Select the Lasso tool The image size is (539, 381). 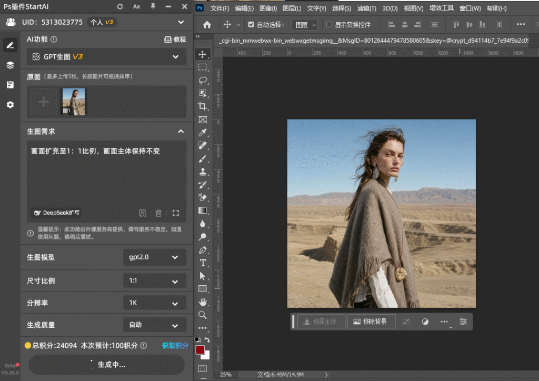tap(203, 80)
